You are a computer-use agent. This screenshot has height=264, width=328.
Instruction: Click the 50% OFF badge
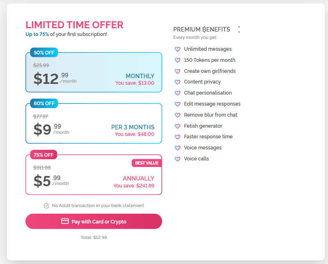tap(44, 52)
